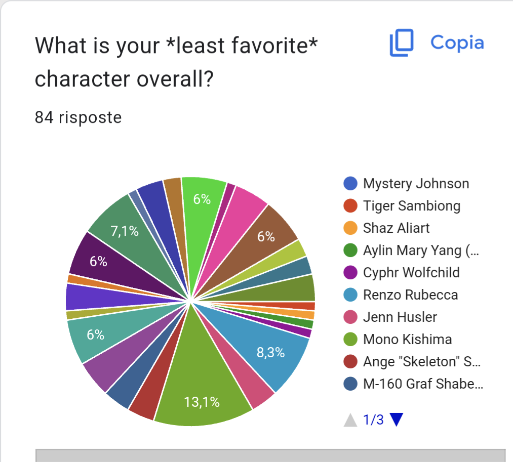Click the copy chart icon
Image resolution: width=513 pixels, height=462 pixels.
(402, 43)
